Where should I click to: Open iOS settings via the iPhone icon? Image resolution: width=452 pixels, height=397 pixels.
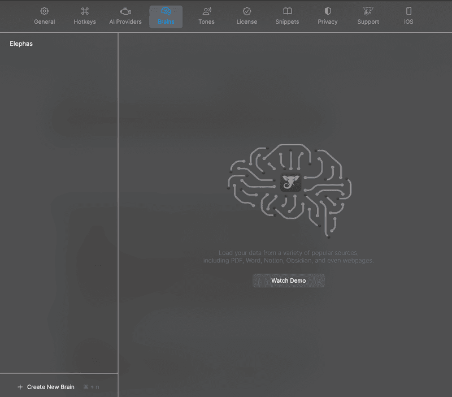408,11
